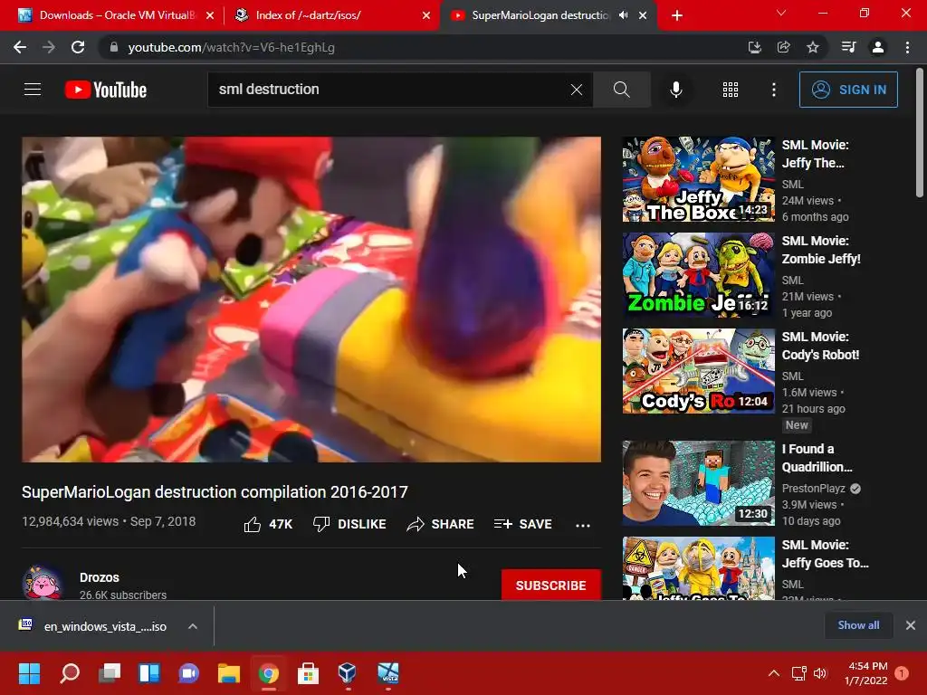The width and height of the screenshot is (927, 695).
Task: Go back to the previous page
Action: (20, 47)
